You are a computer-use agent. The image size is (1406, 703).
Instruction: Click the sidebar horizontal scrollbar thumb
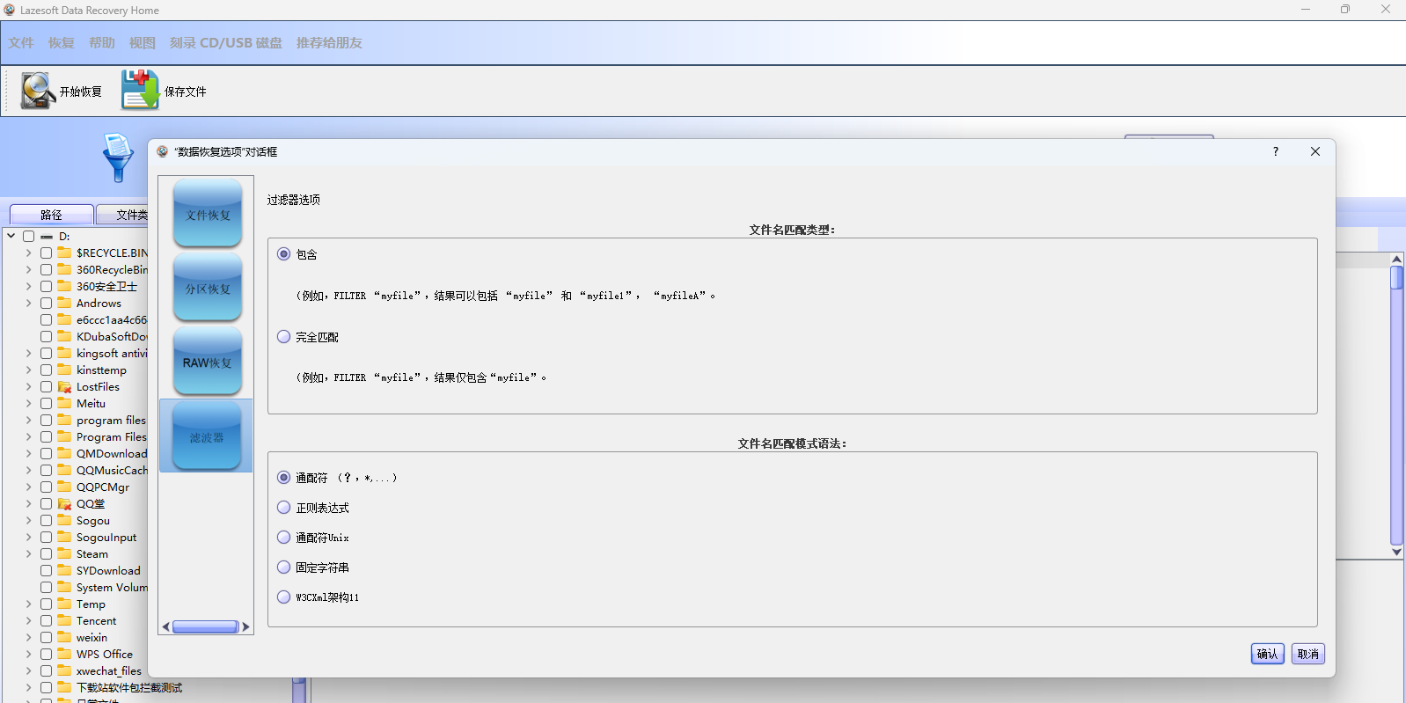point(205,627)
